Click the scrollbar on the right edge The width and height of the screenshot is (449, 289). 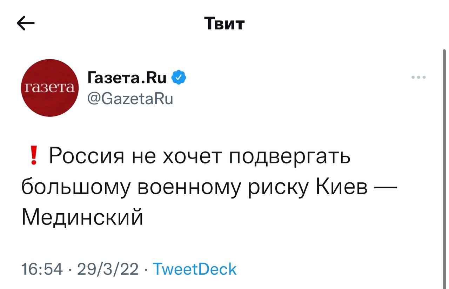444,168
